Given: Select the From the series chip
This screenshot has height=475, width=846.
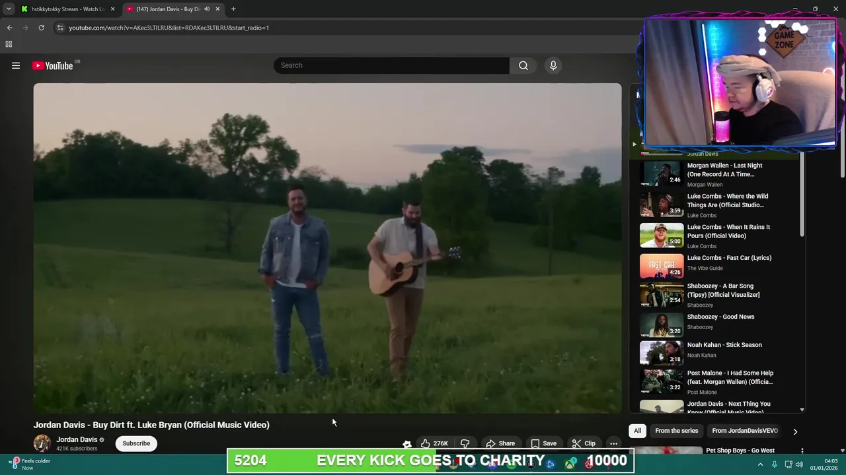Looking at the screenshot, I should [x=676, y=431].
